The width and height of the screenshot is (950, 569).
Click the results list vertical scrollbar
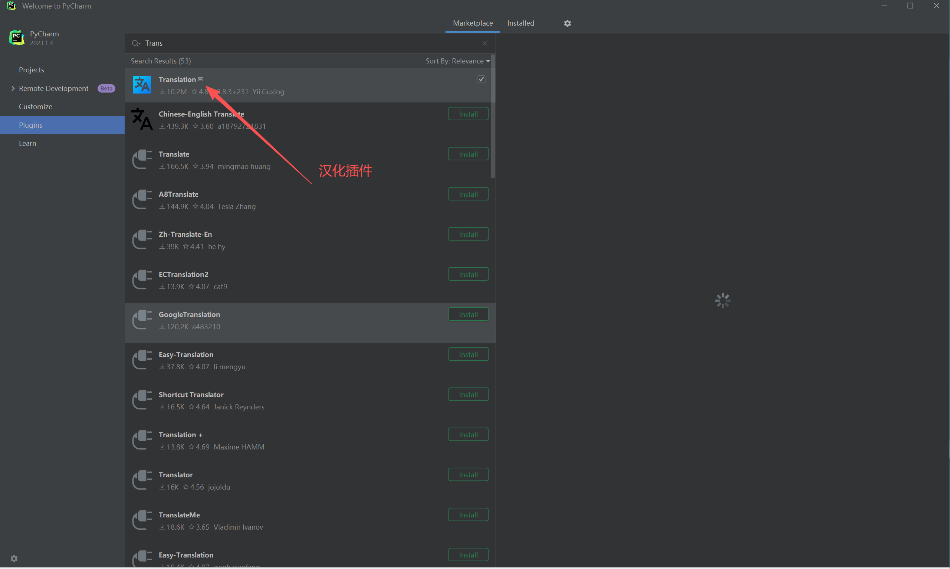[493, 117]
